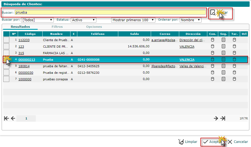Open the Seg. document icon for client 123
Screen dimensions: 251x147
[223, 47]
